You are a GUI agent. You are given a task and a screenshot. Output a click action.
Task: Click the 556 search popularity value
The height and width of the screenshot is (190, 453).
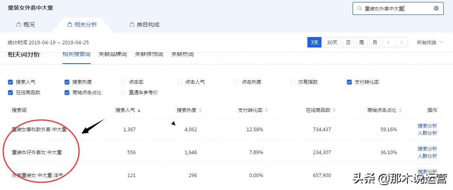point(132,153)
